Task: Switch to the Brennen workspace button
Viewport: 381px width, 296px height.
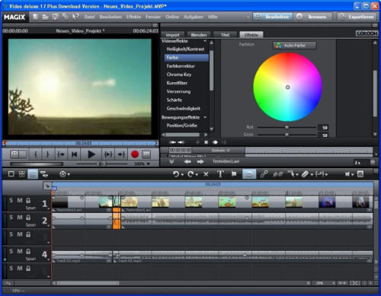Action: pyautogui.click(x=313, y=17)
